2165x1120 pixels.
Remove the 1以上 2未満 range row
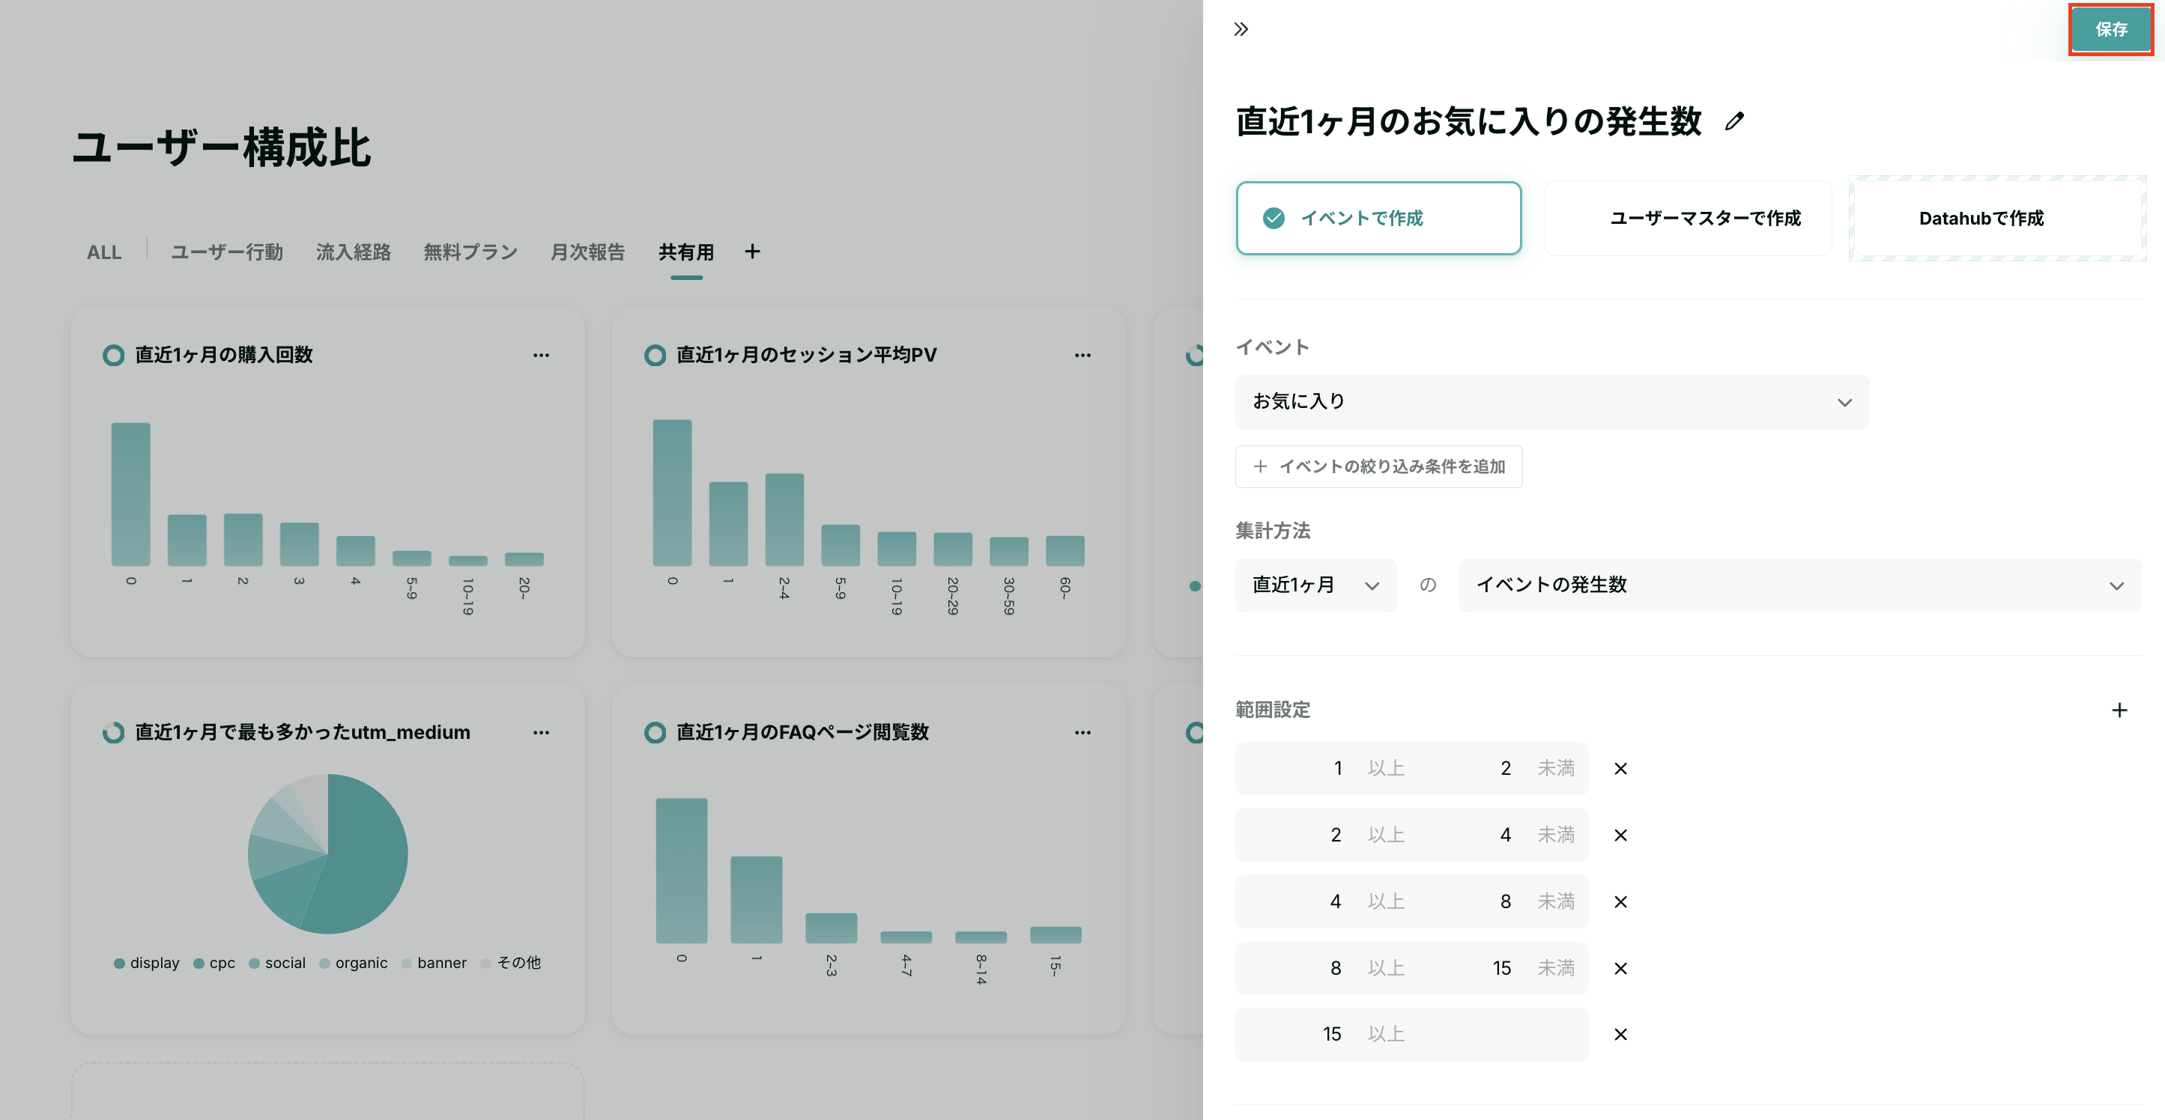click(1620, 769)
